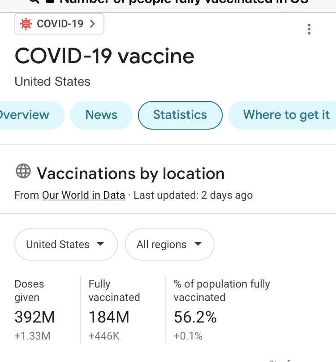336x362 pixels.
Task: Click the United States subtitle under the heading
Action: point(52,82)
